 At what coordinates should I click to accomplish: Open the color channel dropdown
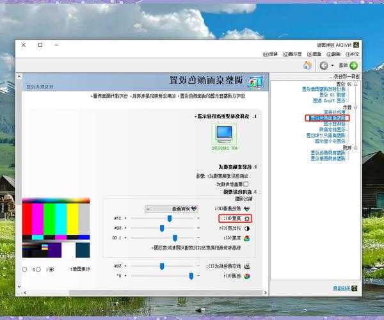[x=172, y=208]
